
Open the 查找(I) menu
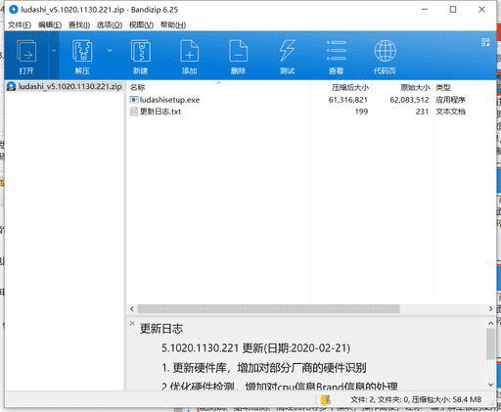pyautogui.click(x=79, y=24)
